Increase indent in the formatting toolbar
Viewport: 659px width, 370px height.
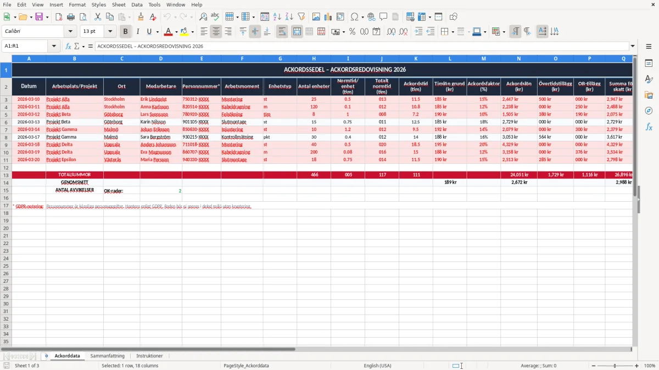tap(418, 32)
